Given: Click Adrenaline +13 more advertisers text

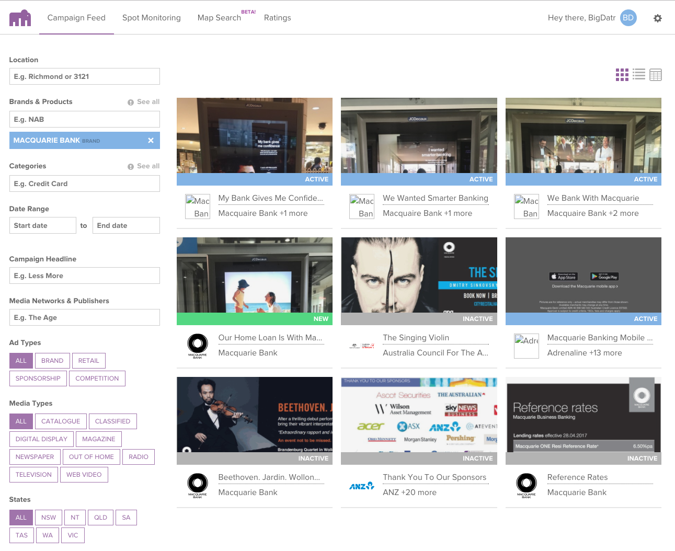Looking at the screenshot, I should click(585, 353).
